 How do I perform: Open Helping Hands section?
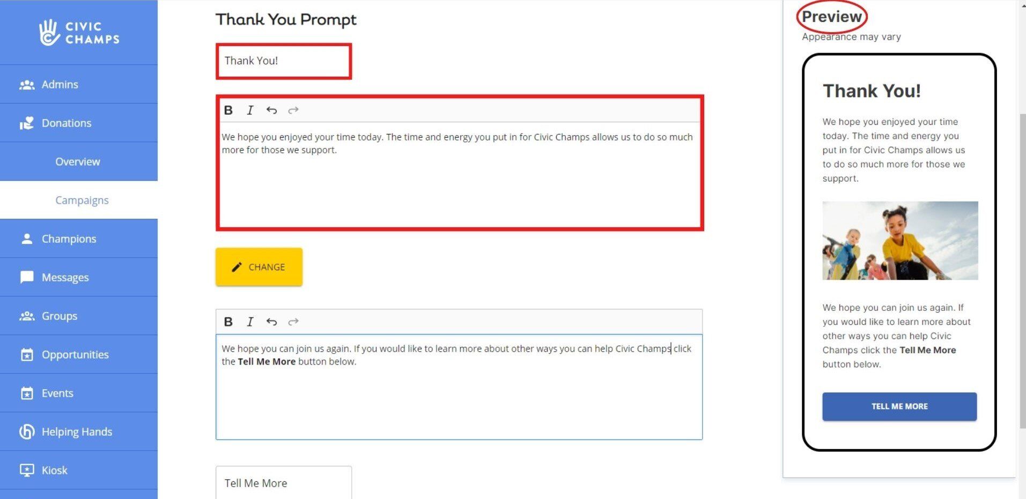[77, 432]
